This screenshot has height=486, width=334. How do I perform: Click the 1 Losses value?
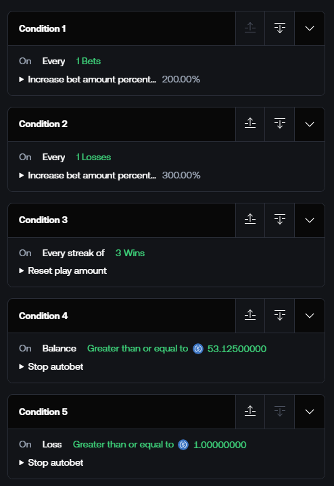click(93, 157)
